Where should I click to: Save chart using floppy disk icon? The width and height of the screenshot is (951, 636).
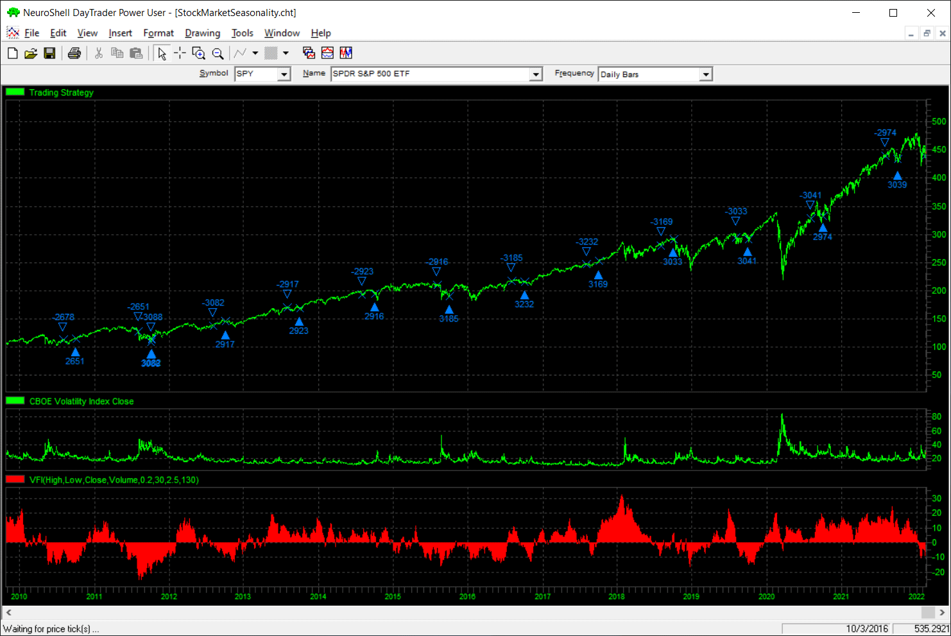click(49, 53)
